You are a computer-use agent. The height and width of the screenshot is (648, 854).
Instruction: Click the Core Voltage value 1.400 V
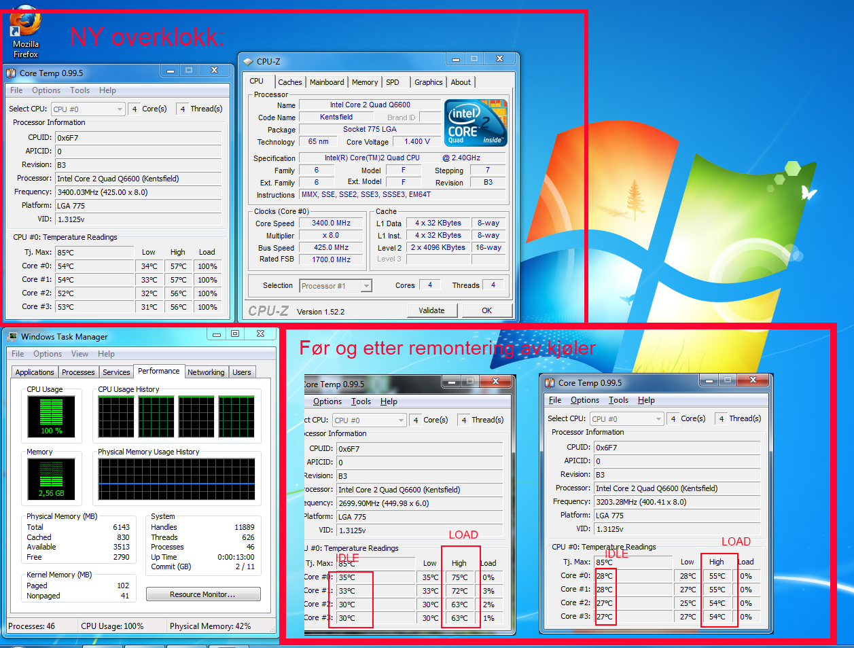click(x=417, y=141)
